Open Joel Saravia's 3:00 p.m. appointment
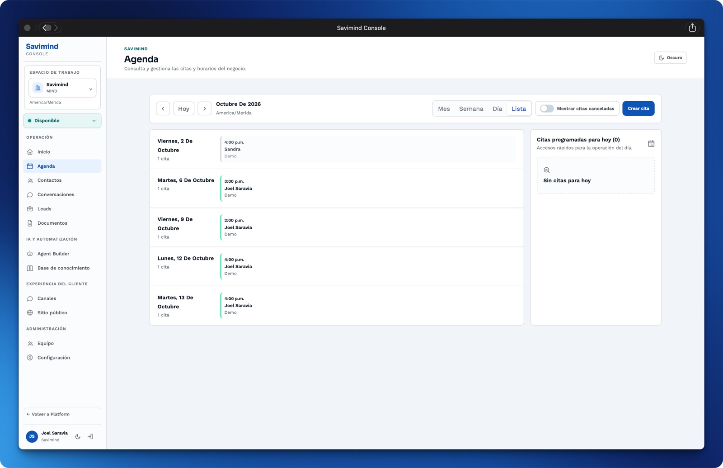The width and height of the screenshot is (723, 468). pyautogui.click(x=368, y=188)
